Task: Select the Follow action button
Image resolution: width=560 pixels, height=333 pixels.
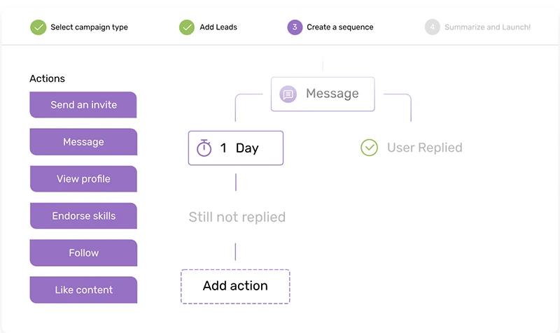Action: (x=83, y=253)
